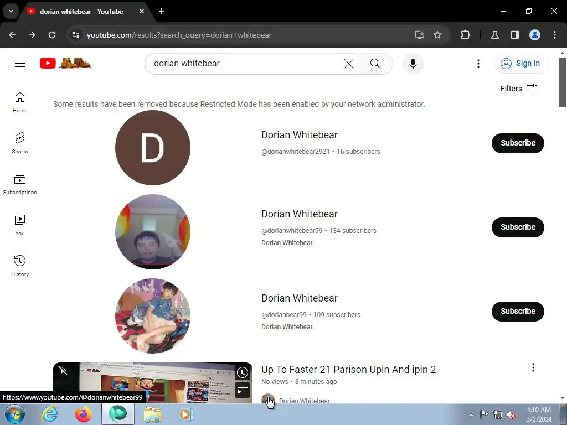Click the Sign in button

point(520,63)
